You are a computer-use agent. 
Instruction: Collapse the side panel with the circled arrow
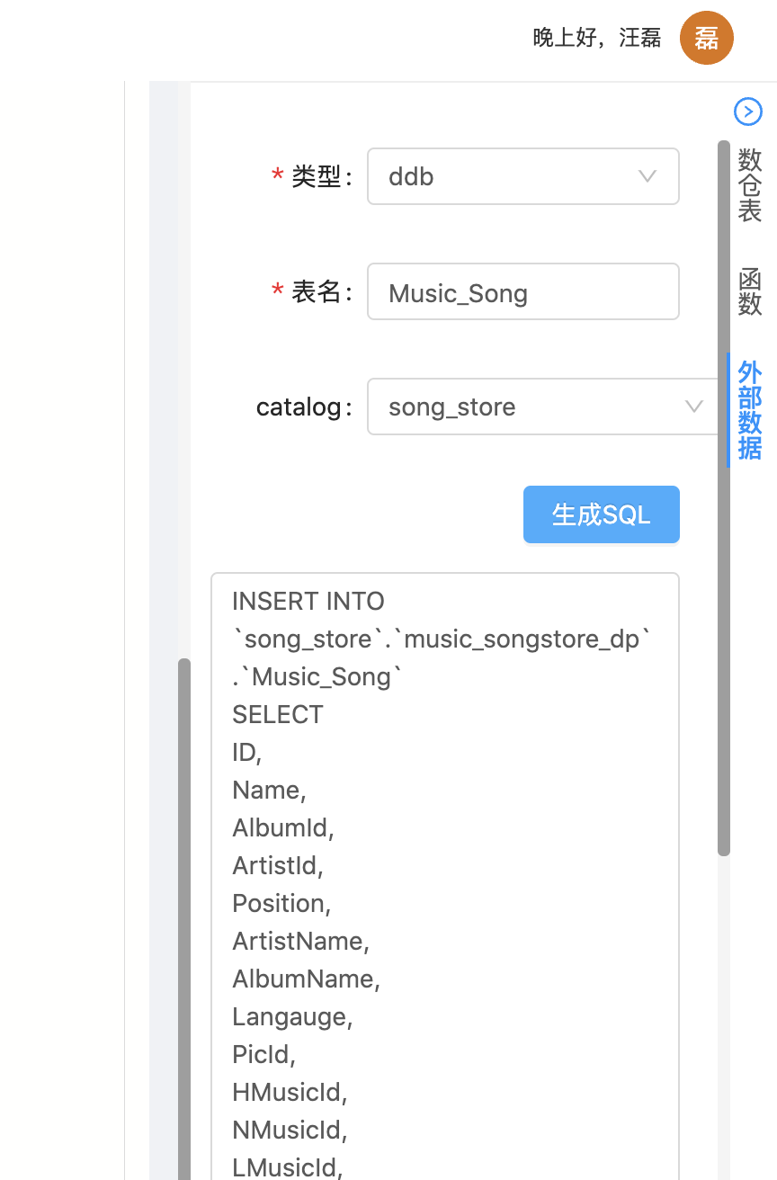pos(748,111)
